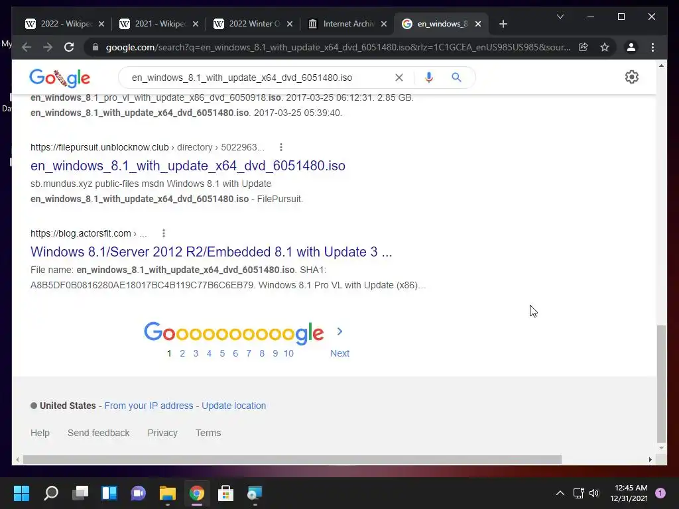This screenshot has height=509, width=679.
Task: Open Task View on the taskbar
Action: point(80,493)
